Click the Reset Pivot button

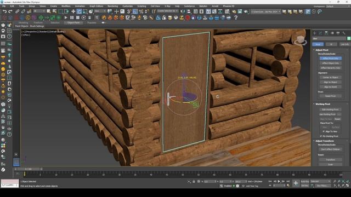(331, 96)
